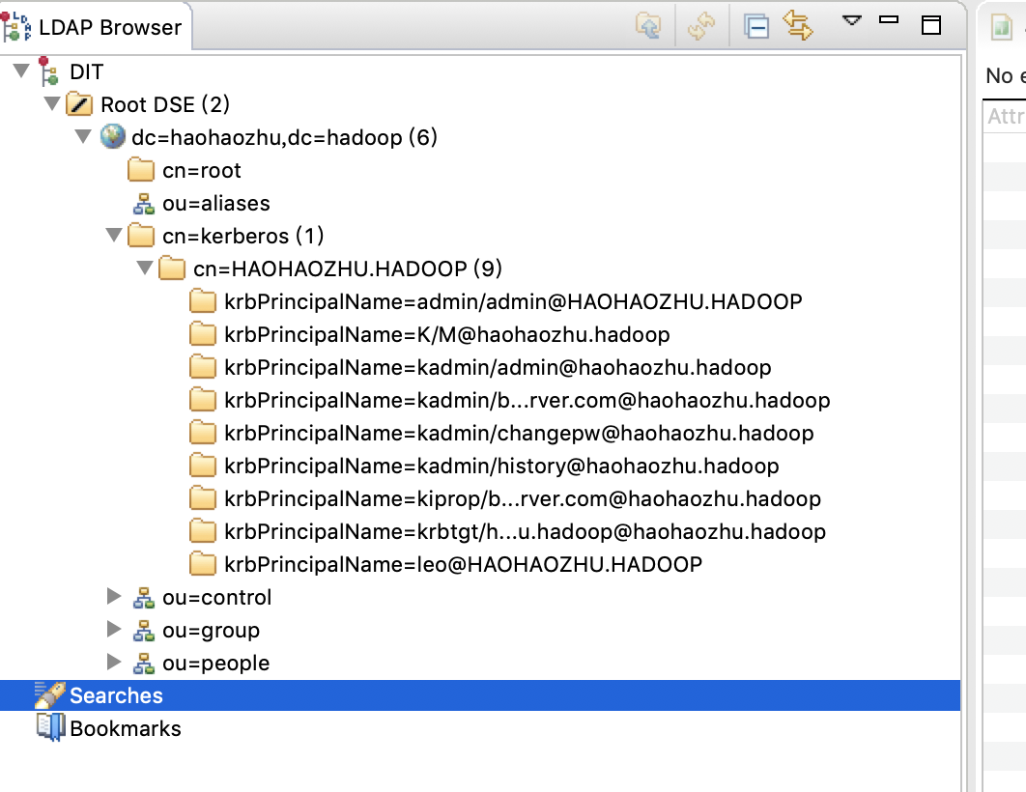The image size is (1026, 792).
Task: Maximize the LDAP Browser view
Action: tap(929, 26)
